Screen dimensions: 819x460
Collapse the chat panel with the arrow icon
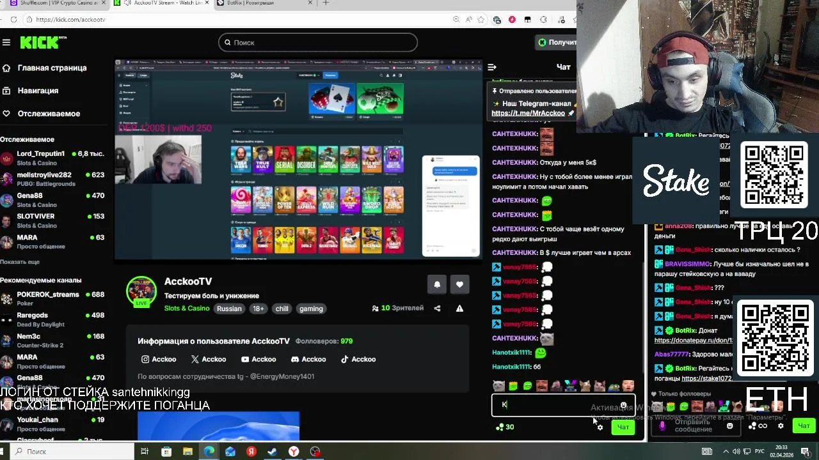coord(492,67)
